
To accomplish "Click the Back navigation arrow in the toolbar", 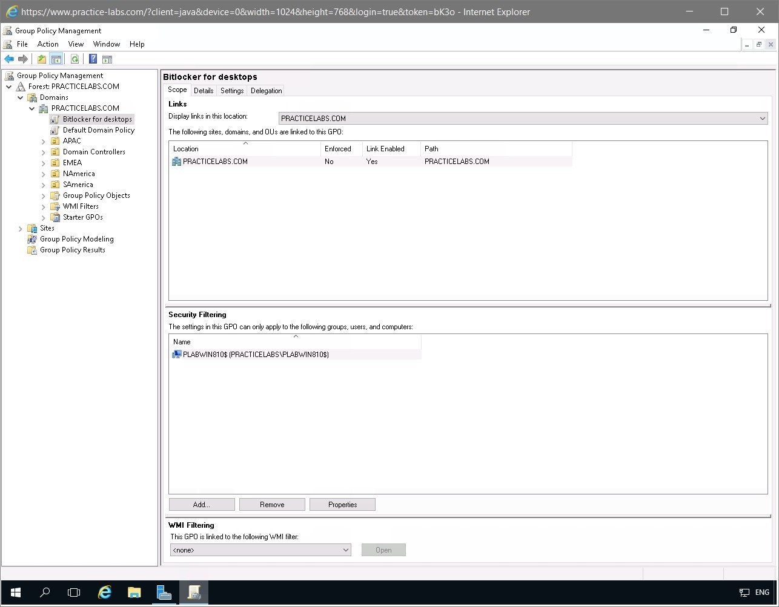I will [8, 58].
